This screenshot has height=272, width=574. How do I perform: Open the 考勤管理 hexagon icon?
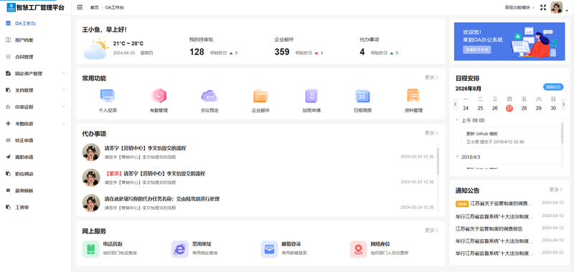159,96
